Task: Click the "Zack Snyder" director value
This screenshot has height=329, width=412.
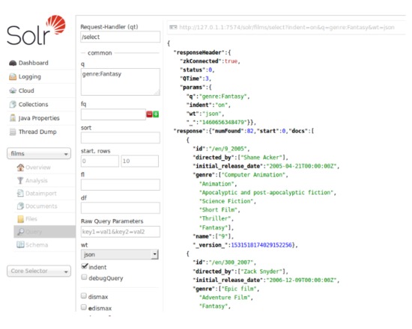Action: tap(261, 271)
